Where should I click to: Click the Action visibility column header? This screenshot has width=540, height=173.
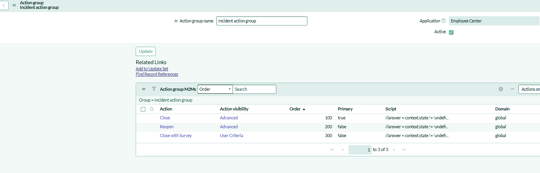coord(234,109)
